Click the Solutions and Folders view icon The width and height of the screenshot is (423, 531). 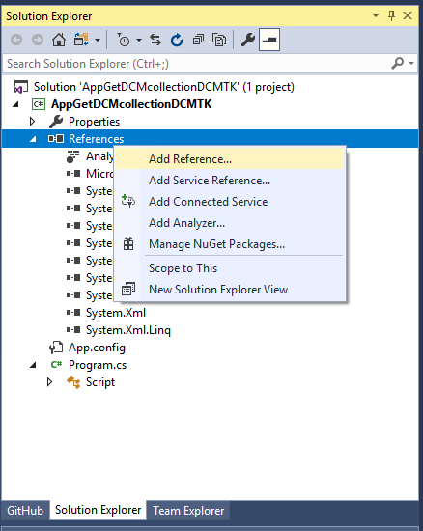[81, 40]
